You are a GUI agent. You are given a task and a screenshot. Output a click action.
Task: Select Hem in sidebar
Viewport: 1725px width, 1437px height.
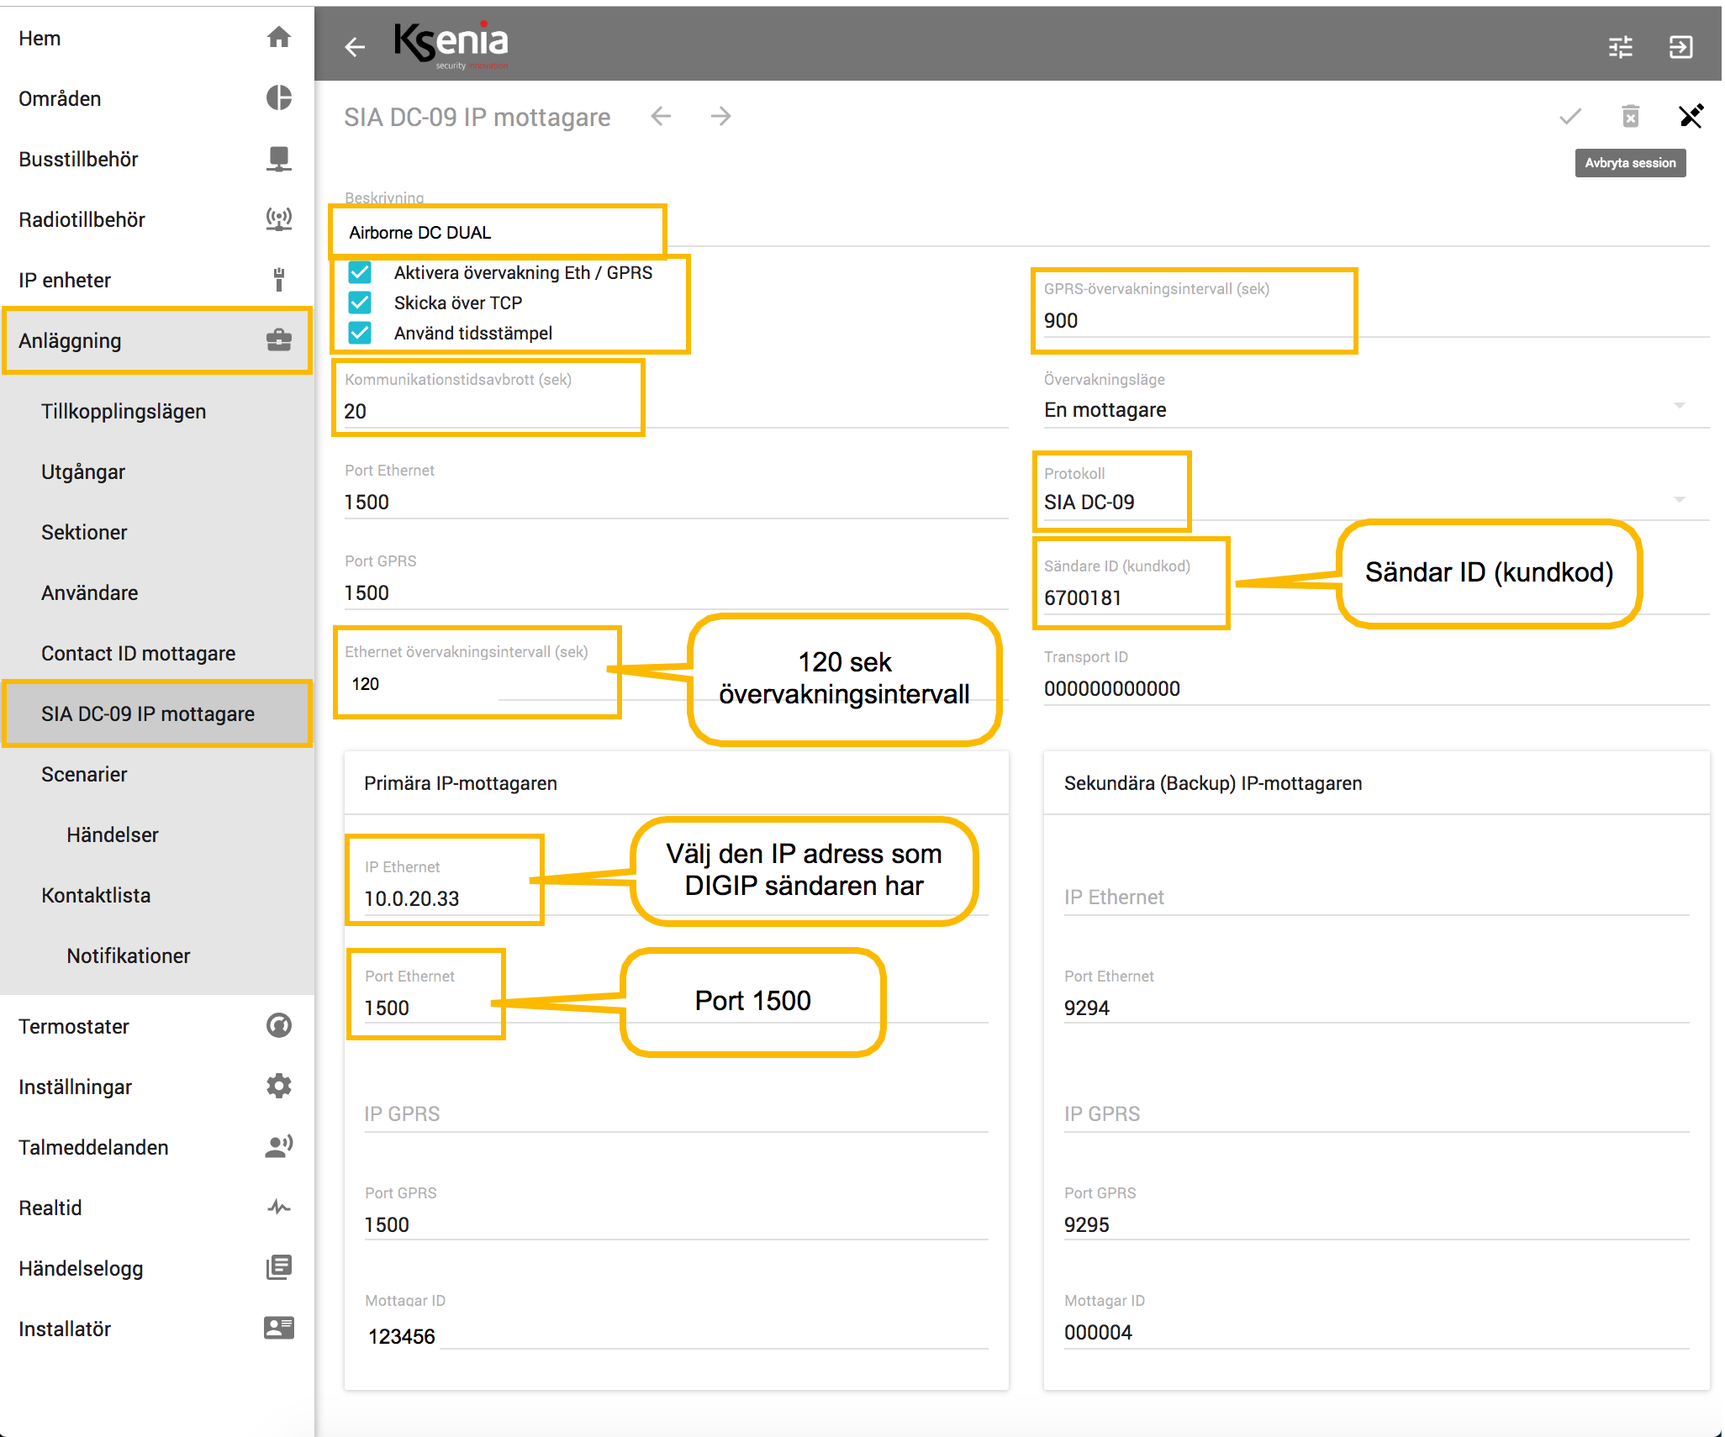click(x=157, y=38)
